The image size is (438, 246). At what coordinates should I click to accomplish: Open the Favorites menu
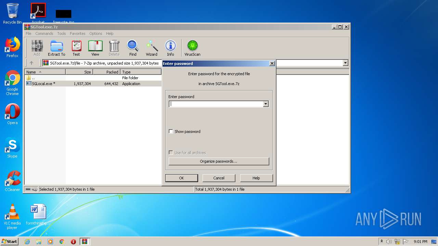tap(78, 33)
